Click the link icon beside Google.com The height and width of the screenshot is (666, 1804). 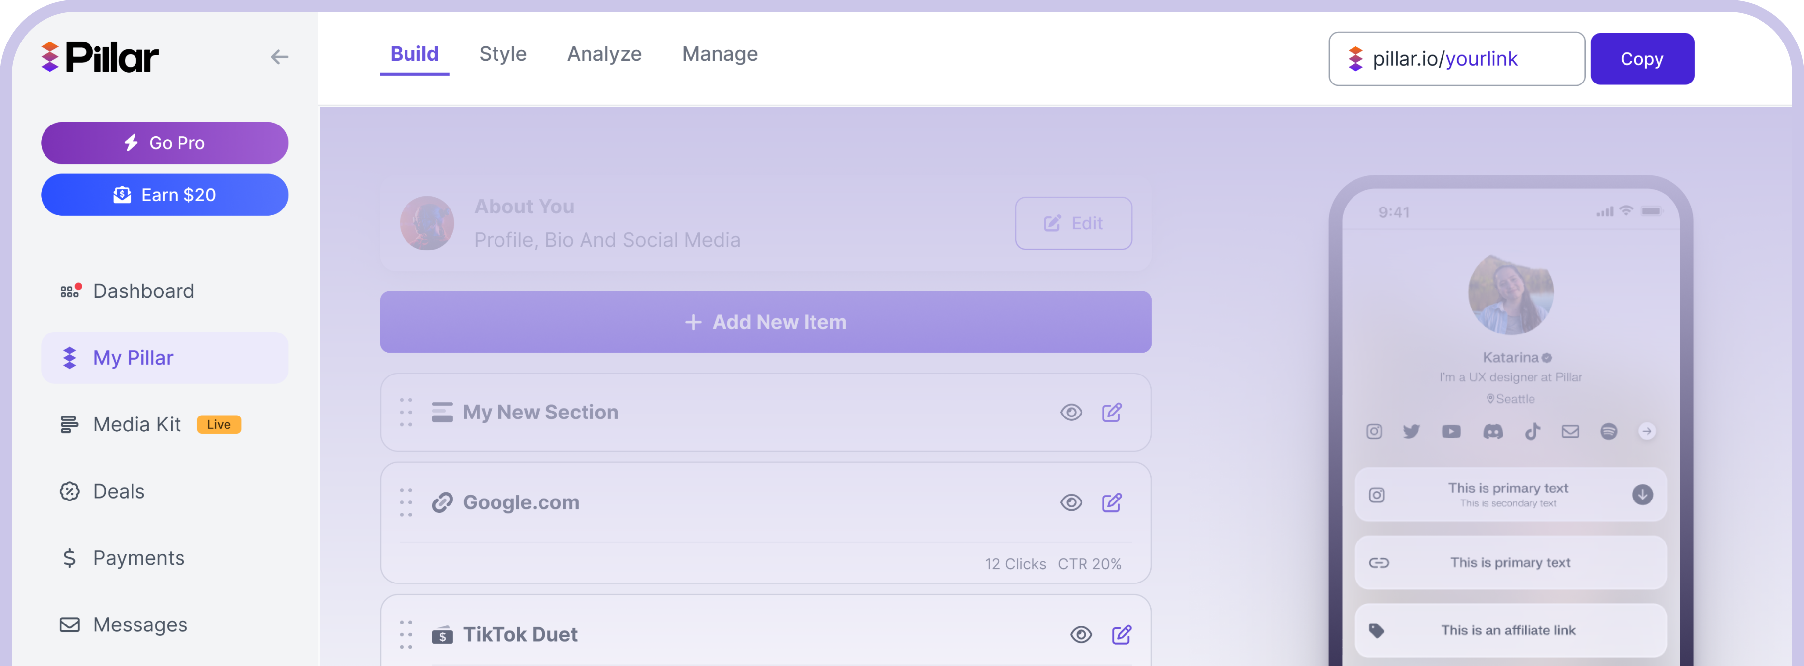(442, 502)
